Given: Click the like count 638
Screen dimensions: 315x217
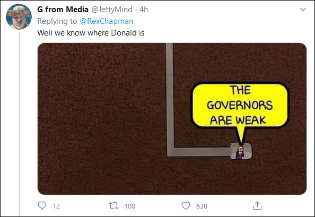Looking at the screenshot, I should coord(202,206).
